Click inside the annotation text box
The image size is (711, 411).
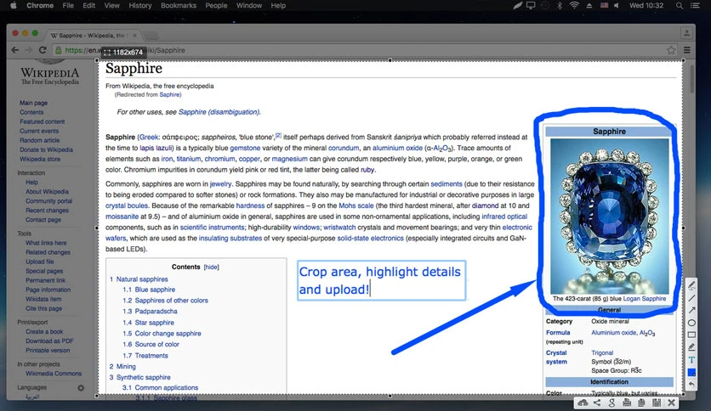381,280
